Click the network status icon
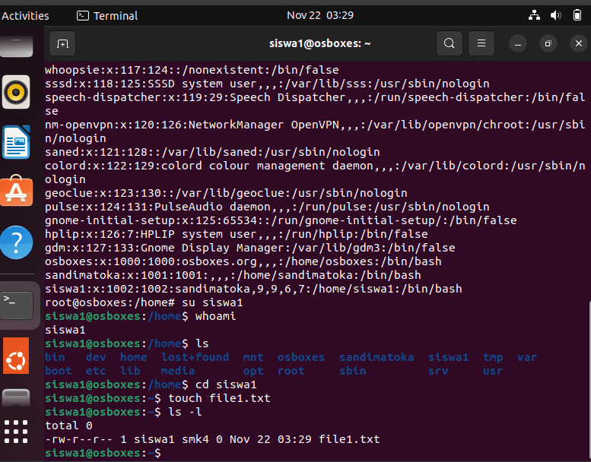The height and width of the screenshot is (462, 591). (x=534, y=15)
